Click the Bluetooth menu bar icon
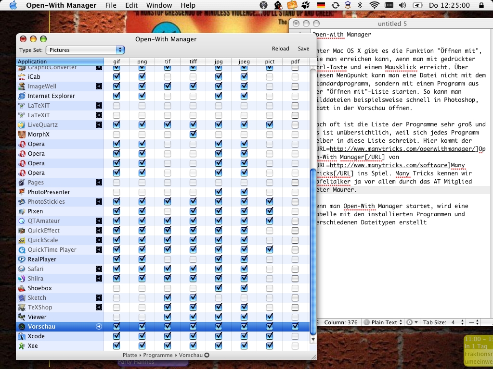 tap(360, 5)
